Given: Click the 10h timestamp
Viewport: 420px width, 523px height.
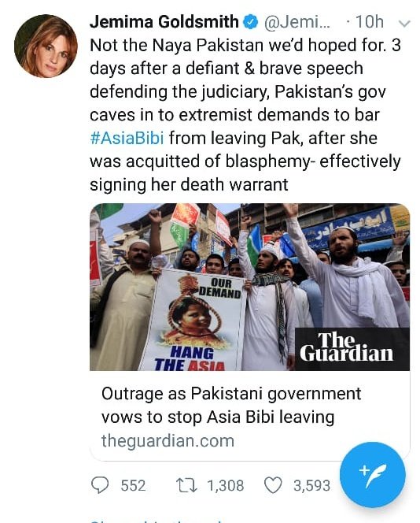Looking at the screenshot, I should (370, 22).
